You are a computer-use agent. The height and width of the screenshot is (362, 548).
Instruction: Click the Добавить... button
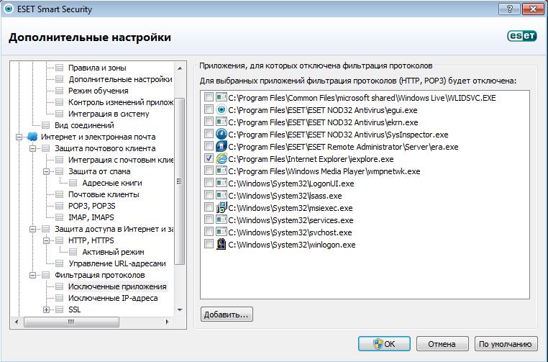pos(227,315)
